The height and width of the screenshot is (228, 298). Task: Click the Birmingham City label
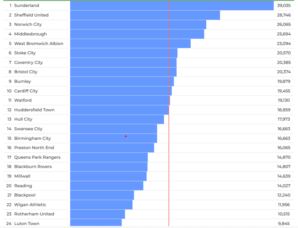[33, 138]
